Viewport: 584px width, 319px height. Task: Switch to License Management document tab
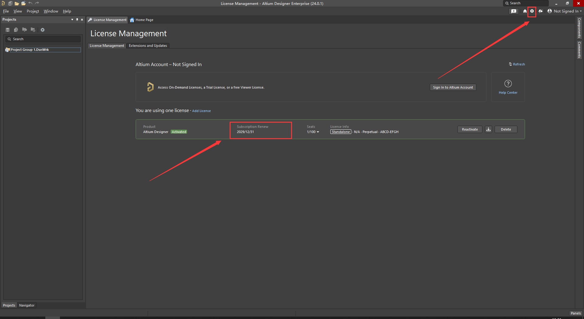click(x=107, y=20)
